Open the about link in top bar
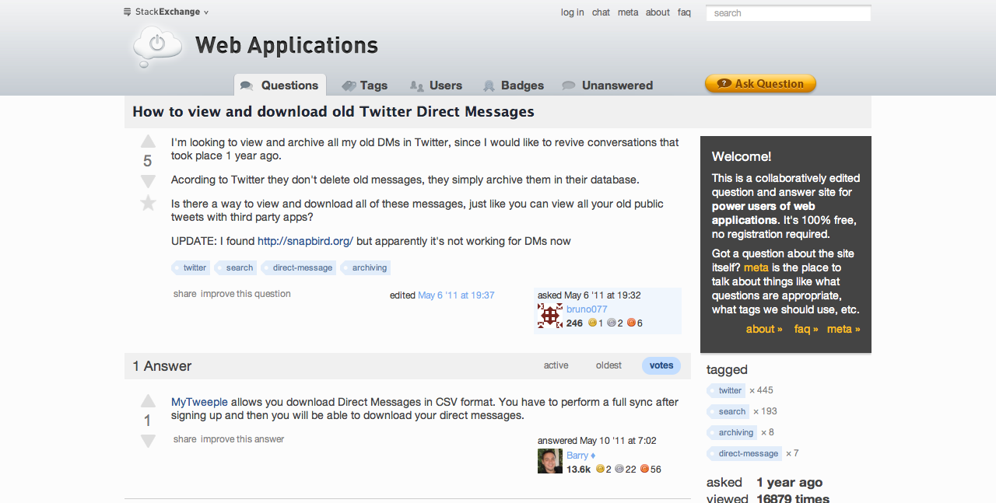The width and height of the screenshot is (996, 503). [658, 12]
